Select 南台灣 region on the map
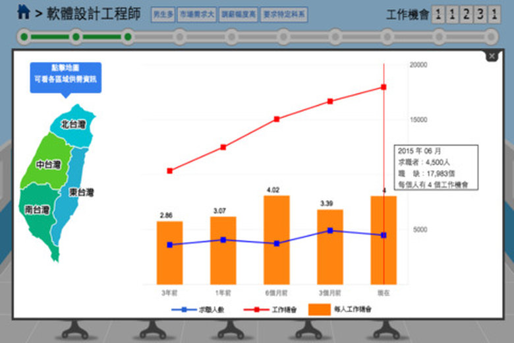Screen dimensions: 514x343 [x=37, y=210]
